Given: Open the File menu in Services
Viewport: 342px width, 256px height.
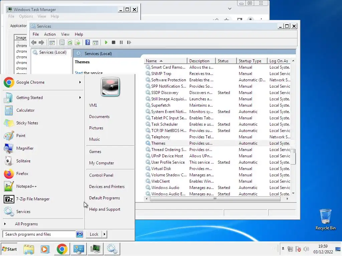Looking at the screenshot, I should pos(36,34).
